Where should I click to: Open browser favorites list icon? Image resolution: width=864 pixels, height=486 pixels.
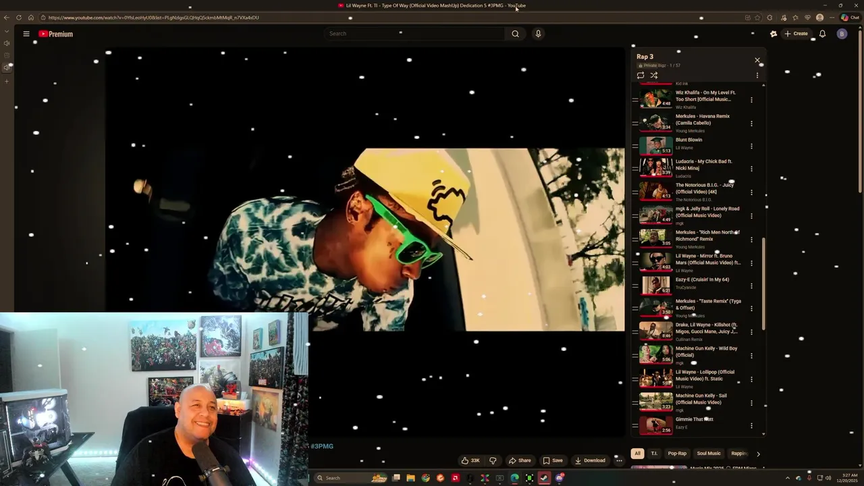[795, 18]
